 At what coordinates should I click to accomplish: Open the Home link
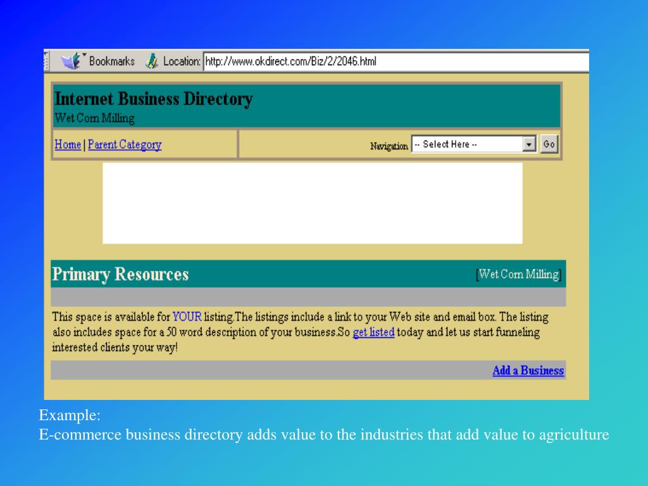tap(68, 145)
